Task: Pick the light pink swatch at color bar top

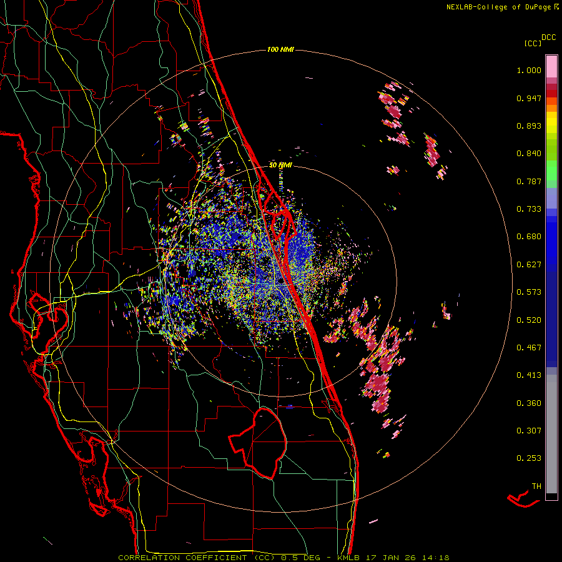Action: tap(551, 66)
